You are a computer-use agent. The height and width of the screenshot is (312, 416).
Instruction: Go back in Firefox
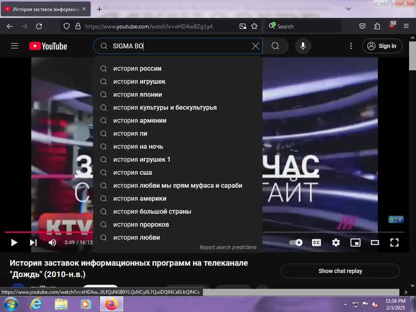pyautogui.click(x=10, y=26)
